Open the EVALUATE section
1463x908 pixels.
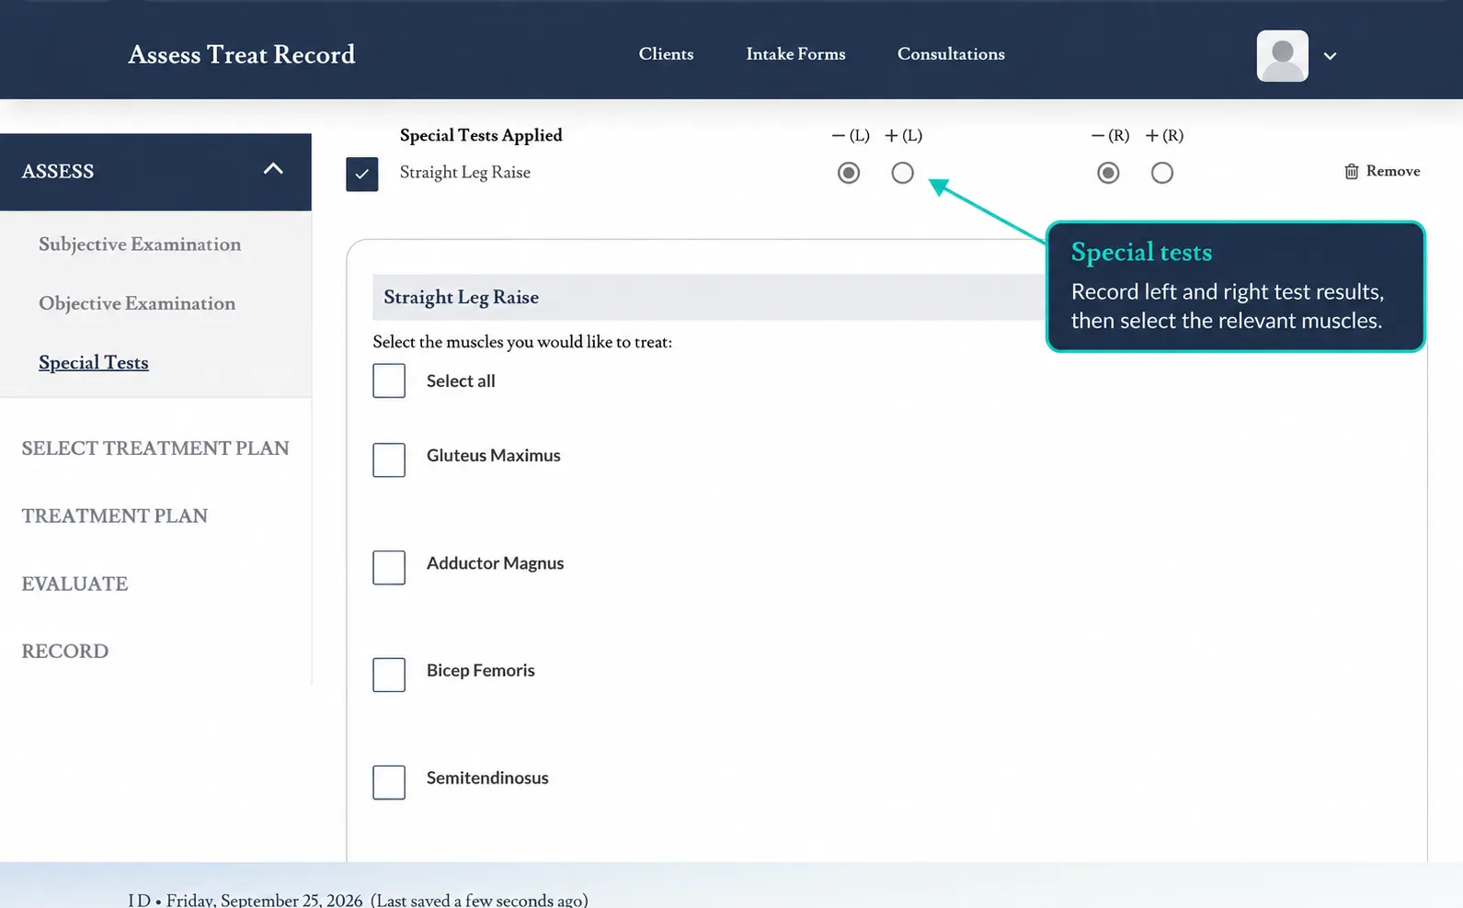coord(74,584)
